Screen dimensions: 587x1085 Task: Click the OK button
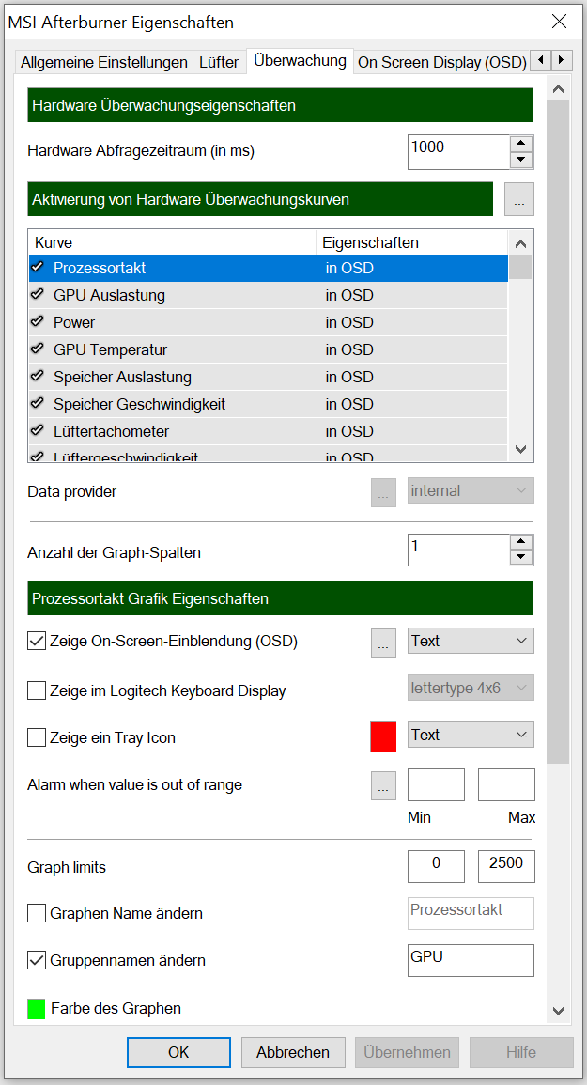click(178, 1052)
